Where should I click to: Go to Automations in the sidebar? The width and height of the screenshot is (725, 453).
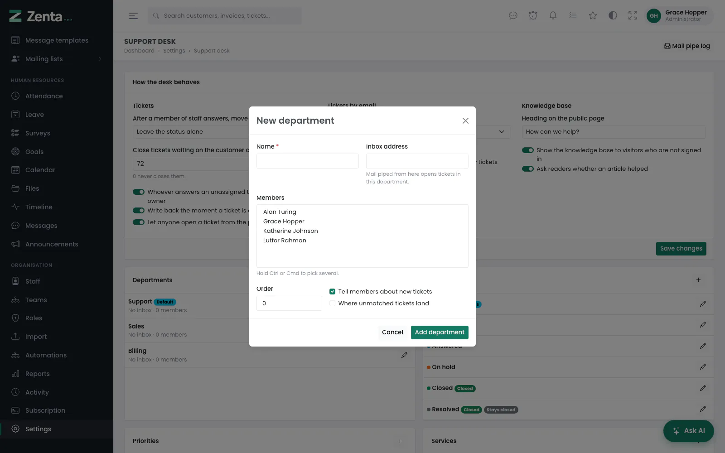[57, 355]
